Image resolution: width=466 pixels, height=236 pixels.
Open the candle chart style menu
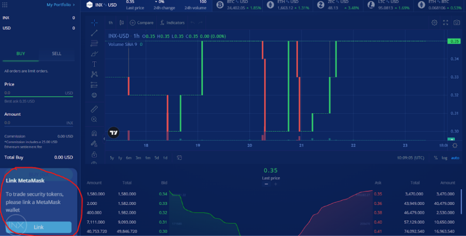click(122, 23)
